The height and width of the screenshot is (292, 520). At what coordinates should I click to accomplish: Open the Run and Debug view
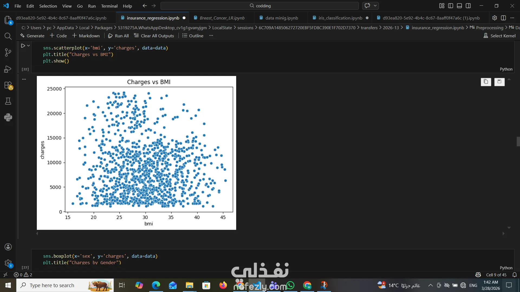click(8, 69)
